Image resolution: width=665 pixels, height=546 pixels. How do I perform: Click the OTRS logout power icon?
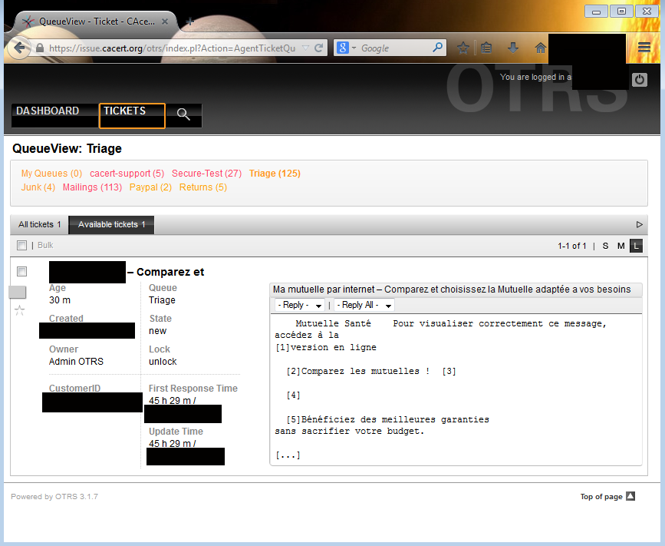tap(640, 80)
